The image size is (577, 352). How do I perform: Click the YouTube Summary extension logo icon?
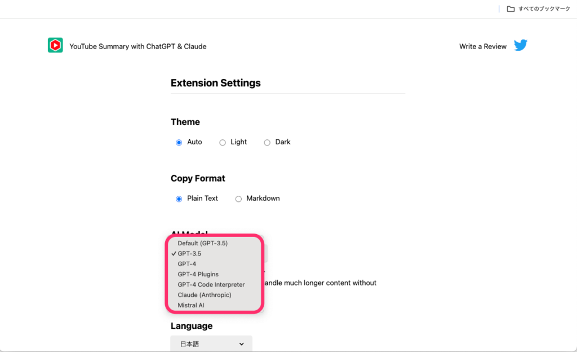point(55,45)
